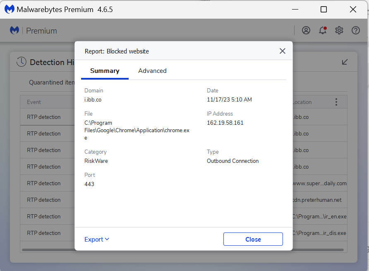Viewport: 369px width, 271px height.
Task: Click the ir_dis.exe location row
Action: pos(320,233)
